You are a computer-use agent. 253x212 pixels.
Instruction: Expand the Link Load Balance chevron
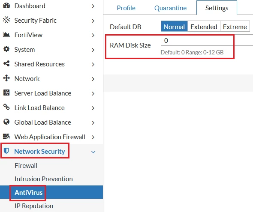[93, 108]
